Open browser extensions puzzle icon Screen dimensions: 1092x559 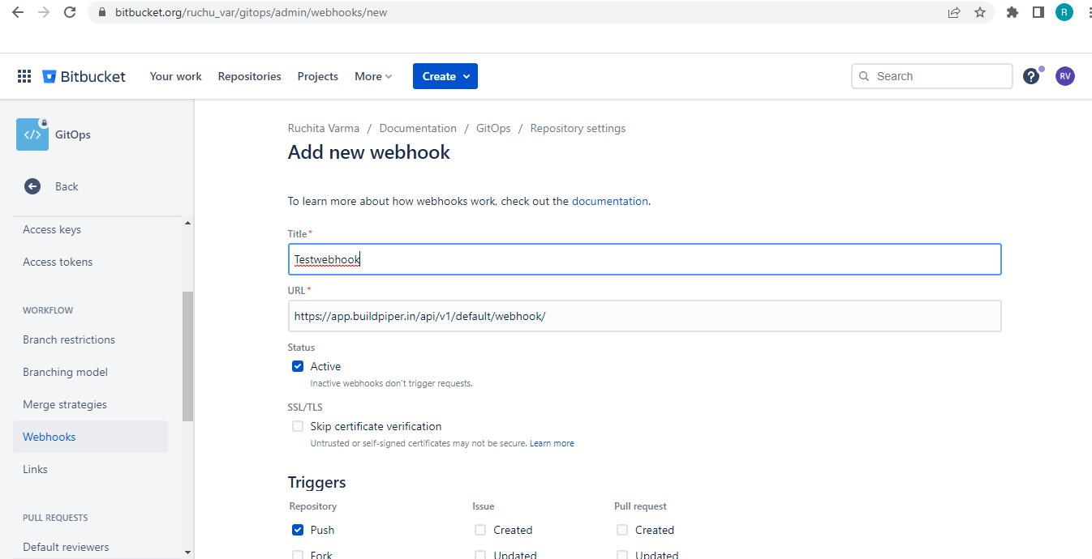coord(1012,12)
